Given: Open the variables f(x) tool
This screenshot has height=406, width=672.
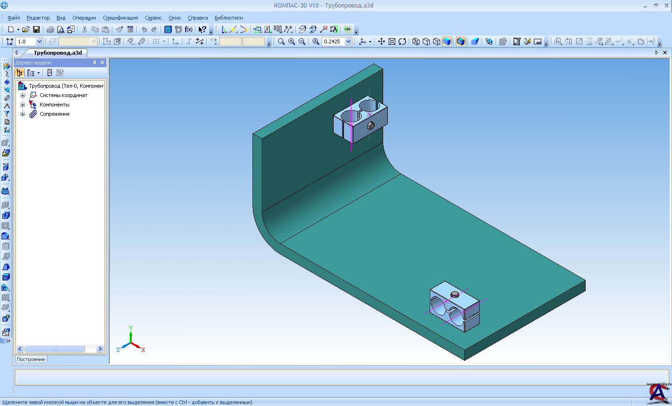Looking at the screenshot, I should [189, 29].
